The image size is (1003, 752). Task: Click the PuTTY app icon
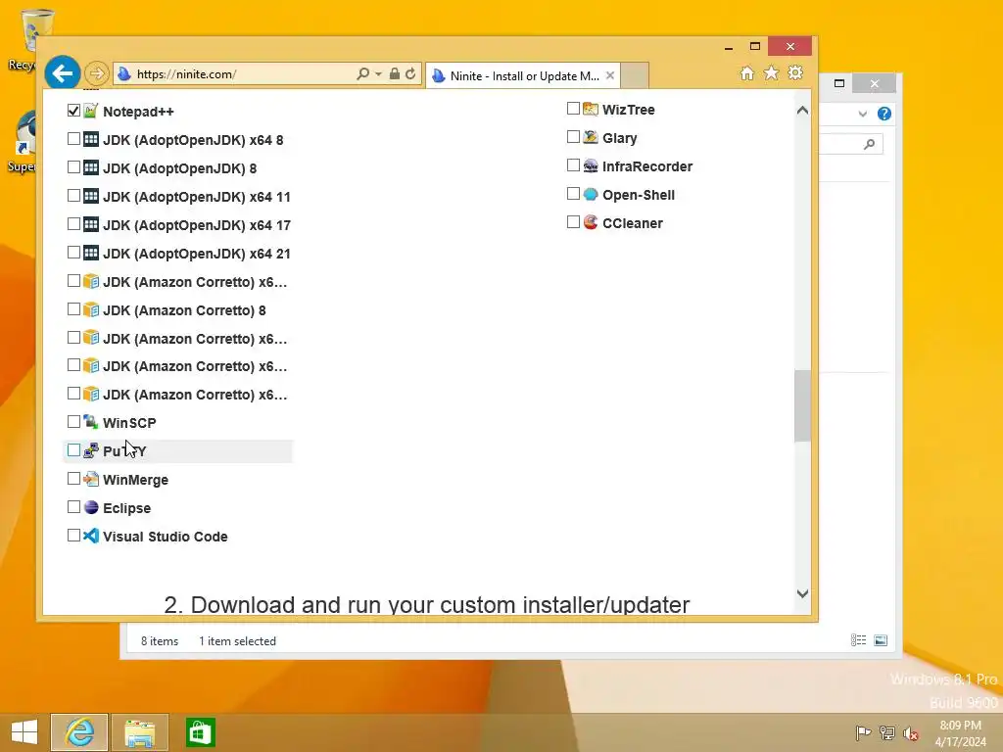[x=91, y=450]
